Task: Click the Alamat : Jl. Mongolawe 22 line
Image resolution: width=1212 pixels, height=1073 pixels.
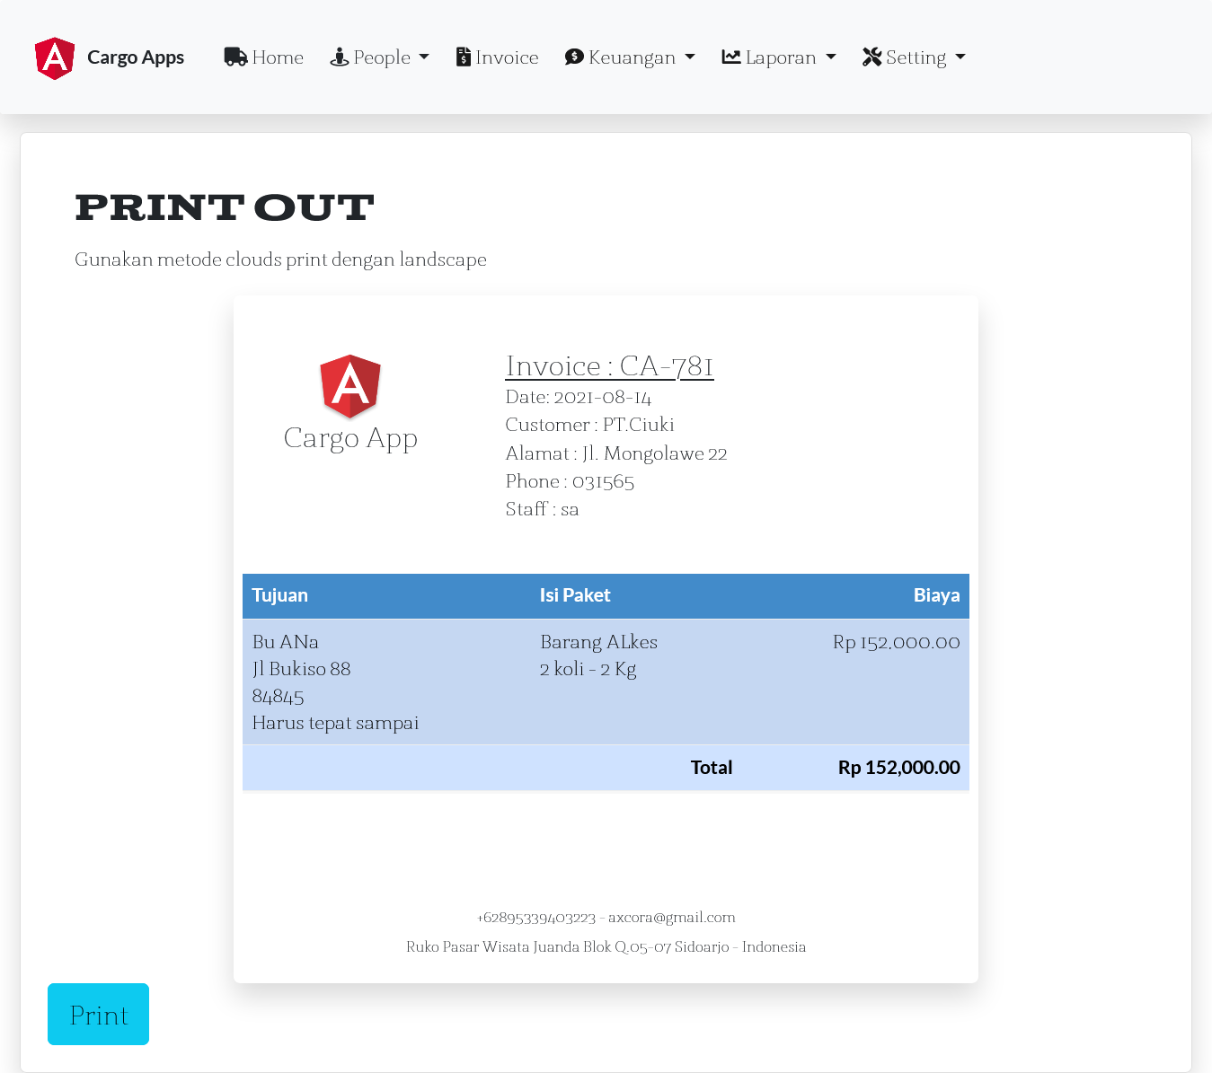Action: (x=616, y=453)
